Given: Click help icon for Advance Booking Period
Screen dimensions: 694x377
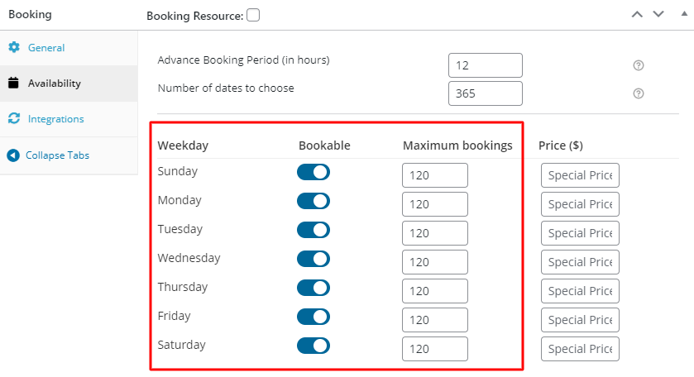Looking at the screenshot, I should [638, 65].
